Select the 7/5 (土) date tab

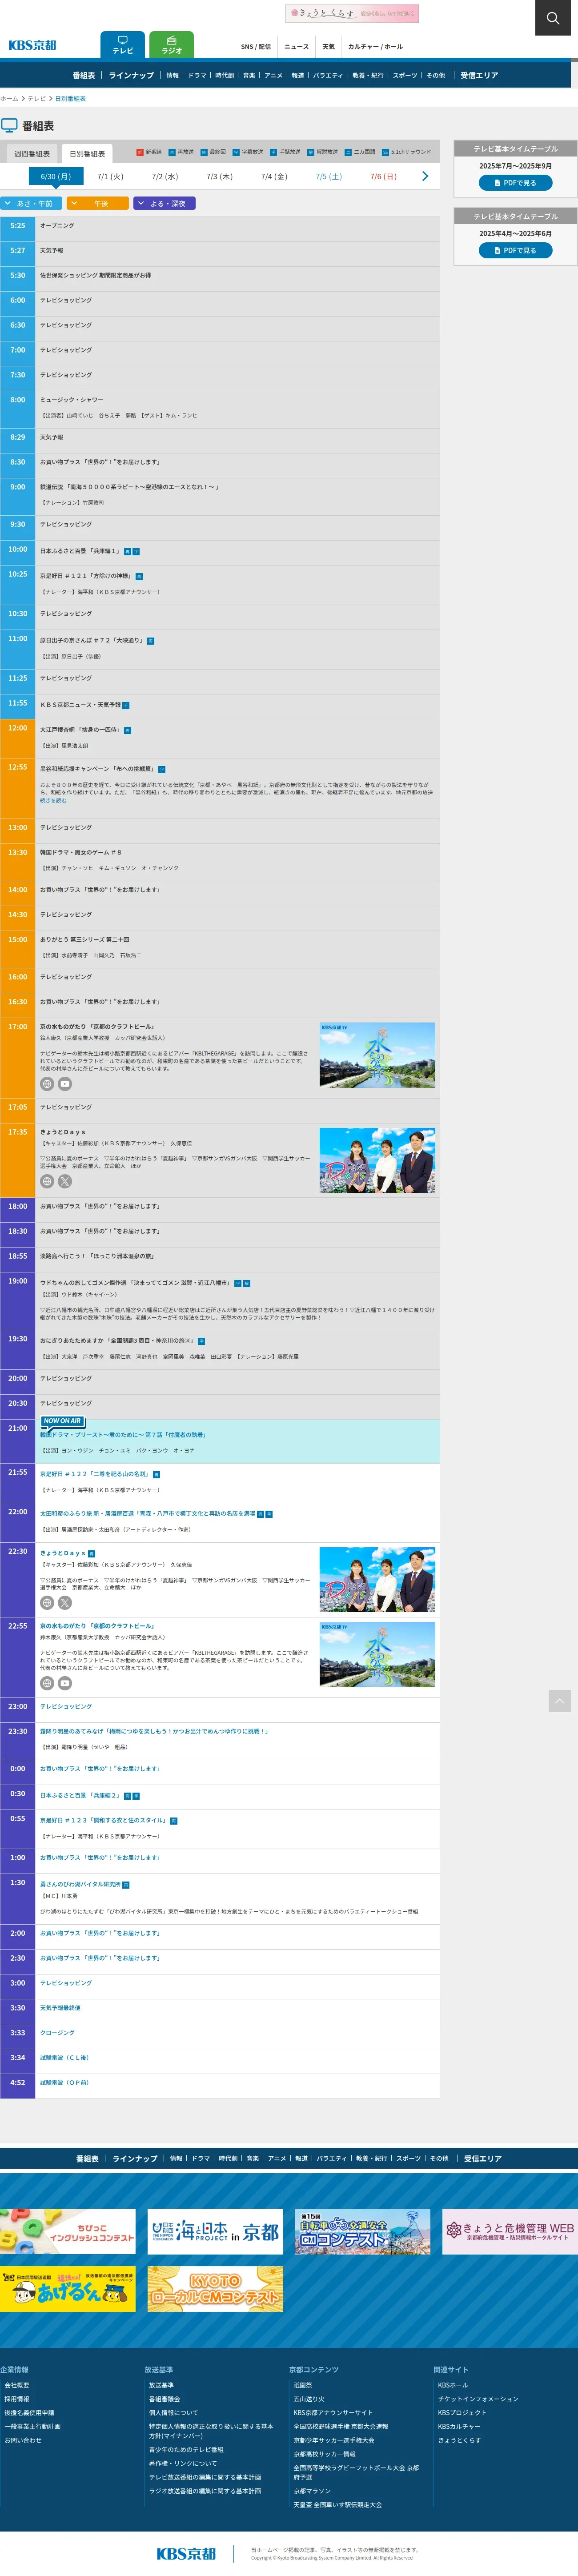coord(328,176)
